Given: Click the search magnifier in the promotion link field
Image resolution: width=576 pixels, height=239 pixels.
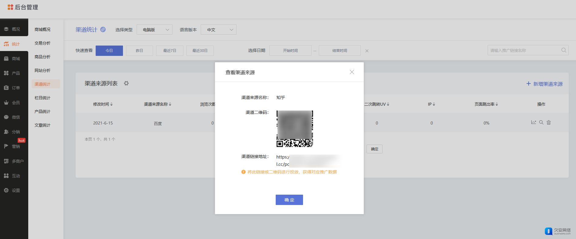Looking at the screenshot, I should click(x=564, y=50).
